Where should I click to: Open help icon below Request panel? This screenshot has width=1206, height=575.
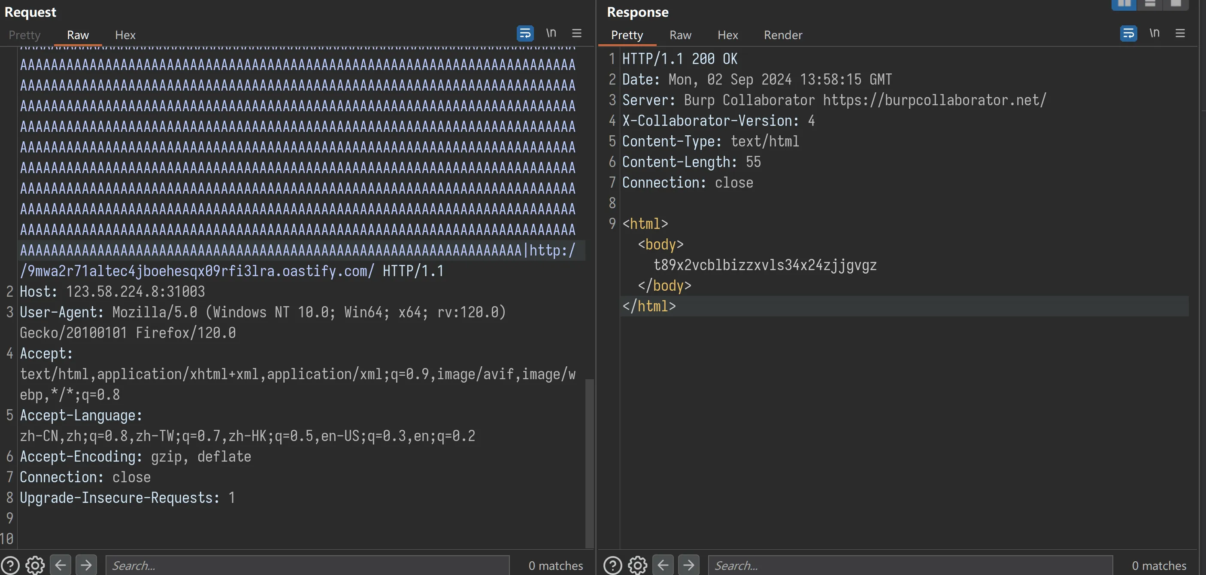[x=10, y=565]
